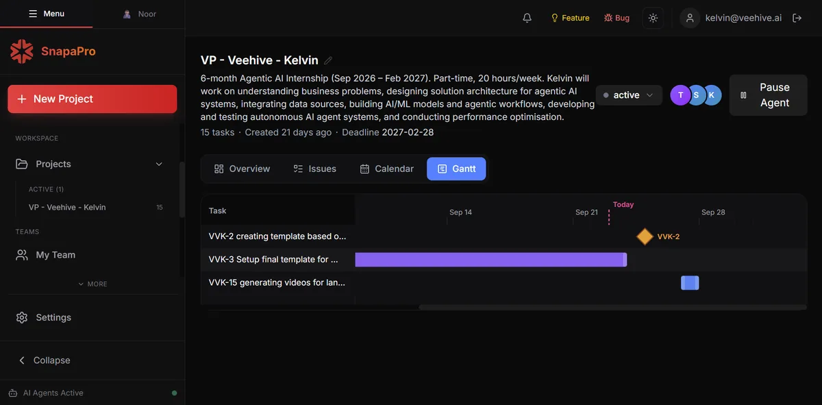Click the T member avatar

click(680, 95)
